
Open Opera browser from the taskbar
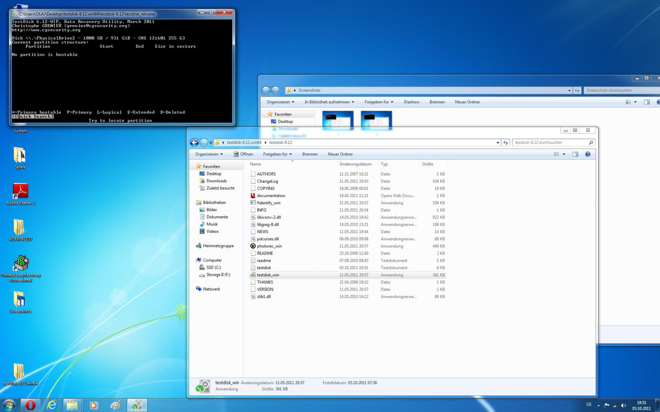pyautogui.click(x=30, y=405)
